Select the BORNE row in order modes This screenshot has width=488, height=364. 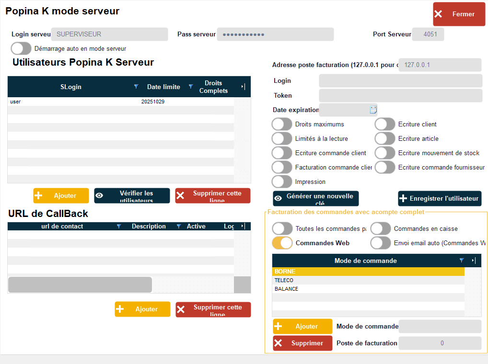click(368, 272)
